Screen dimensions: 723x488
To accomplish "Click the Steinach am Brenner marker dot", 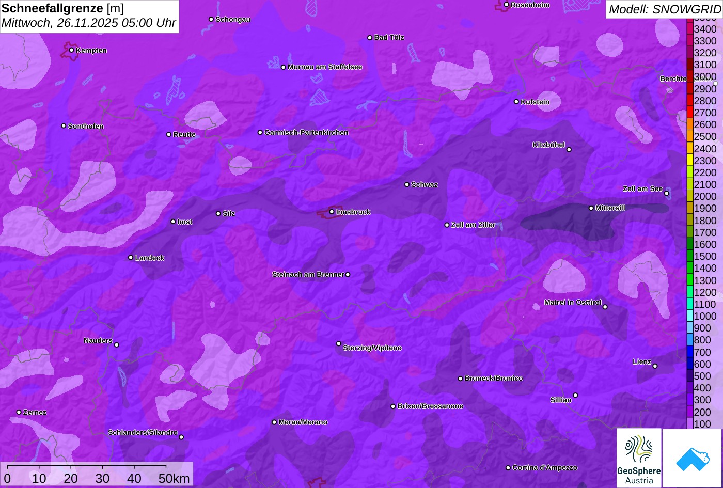I will pyautogui.click(x=348, y=275).
